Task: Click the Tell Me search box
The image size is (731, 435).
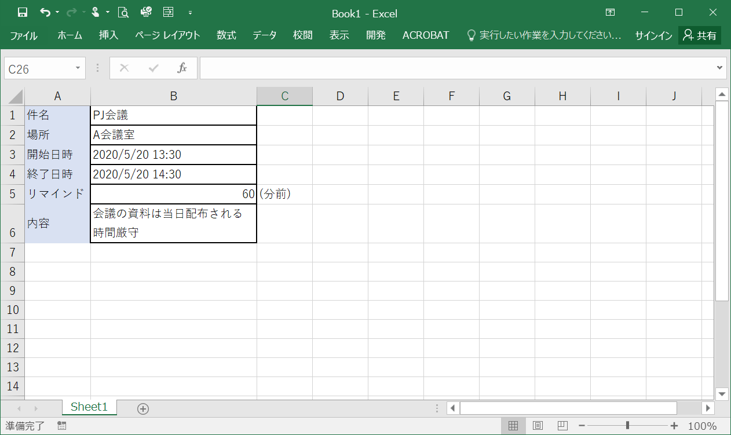Action: click(544, 35)
